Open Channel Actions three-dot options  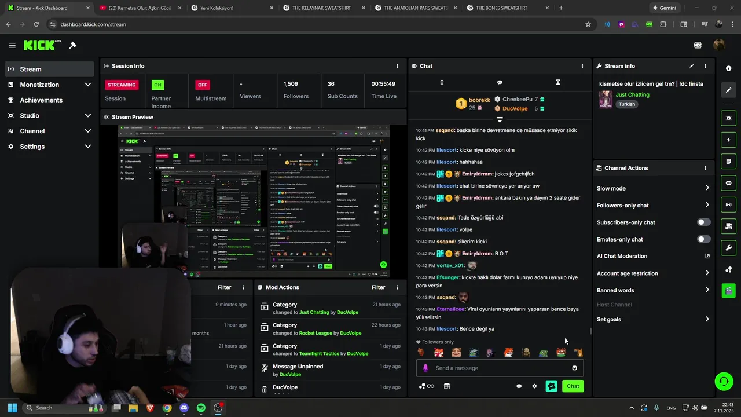point(705,168)
